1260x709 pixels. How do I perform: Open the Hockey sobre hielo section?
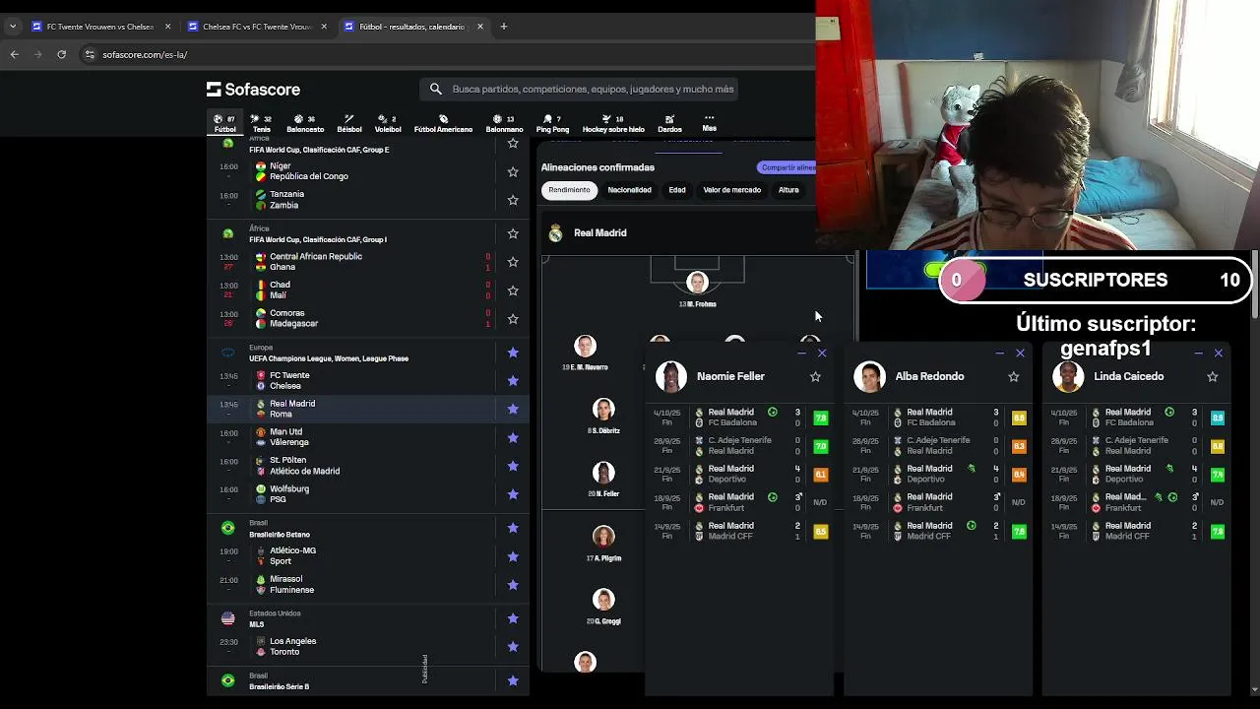point(613,123)
